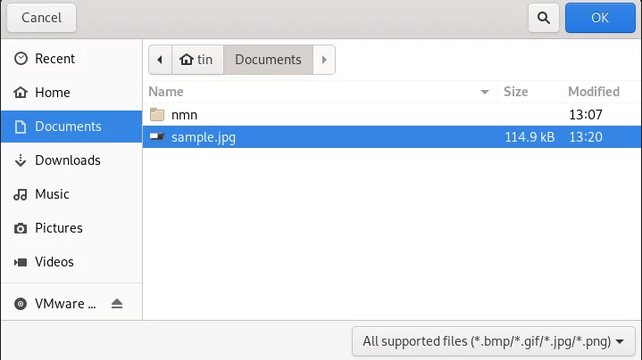Image resolution: width=642 pixels, height=360 pixels.
Task: Open the Videos sidebar shortcut
Action: [x=71, y=262]
